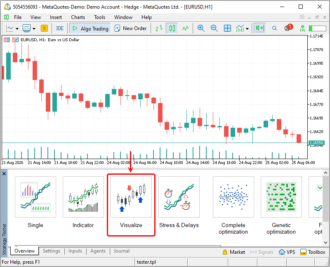
Task: Click the green candles icon beside File
Action: pos(7,17)
